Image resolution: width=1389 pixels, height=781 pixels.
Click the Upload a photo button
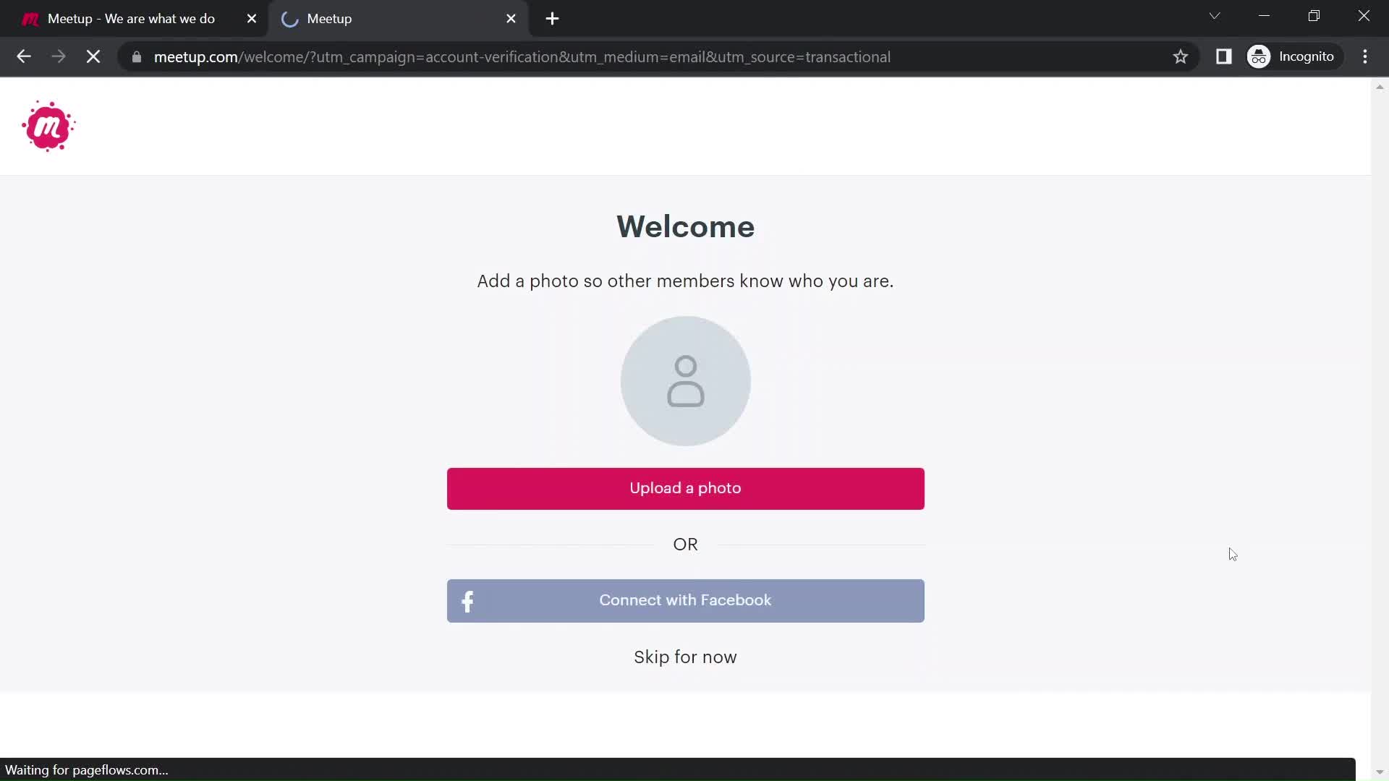pos(685,488)
